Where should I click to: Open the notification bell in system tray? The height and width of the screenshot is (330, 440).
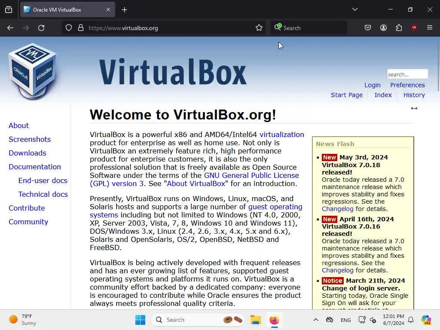pyautogui.click(x=411, y=320)
